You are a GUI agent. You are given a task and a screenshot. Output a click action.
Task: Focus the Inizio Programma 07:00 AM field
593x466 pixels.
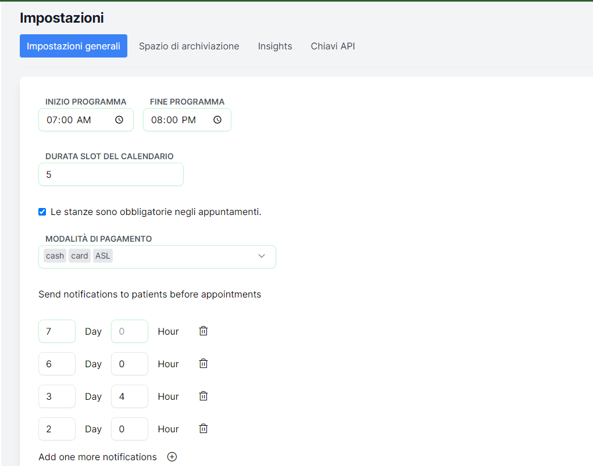(x=86, y=120)
